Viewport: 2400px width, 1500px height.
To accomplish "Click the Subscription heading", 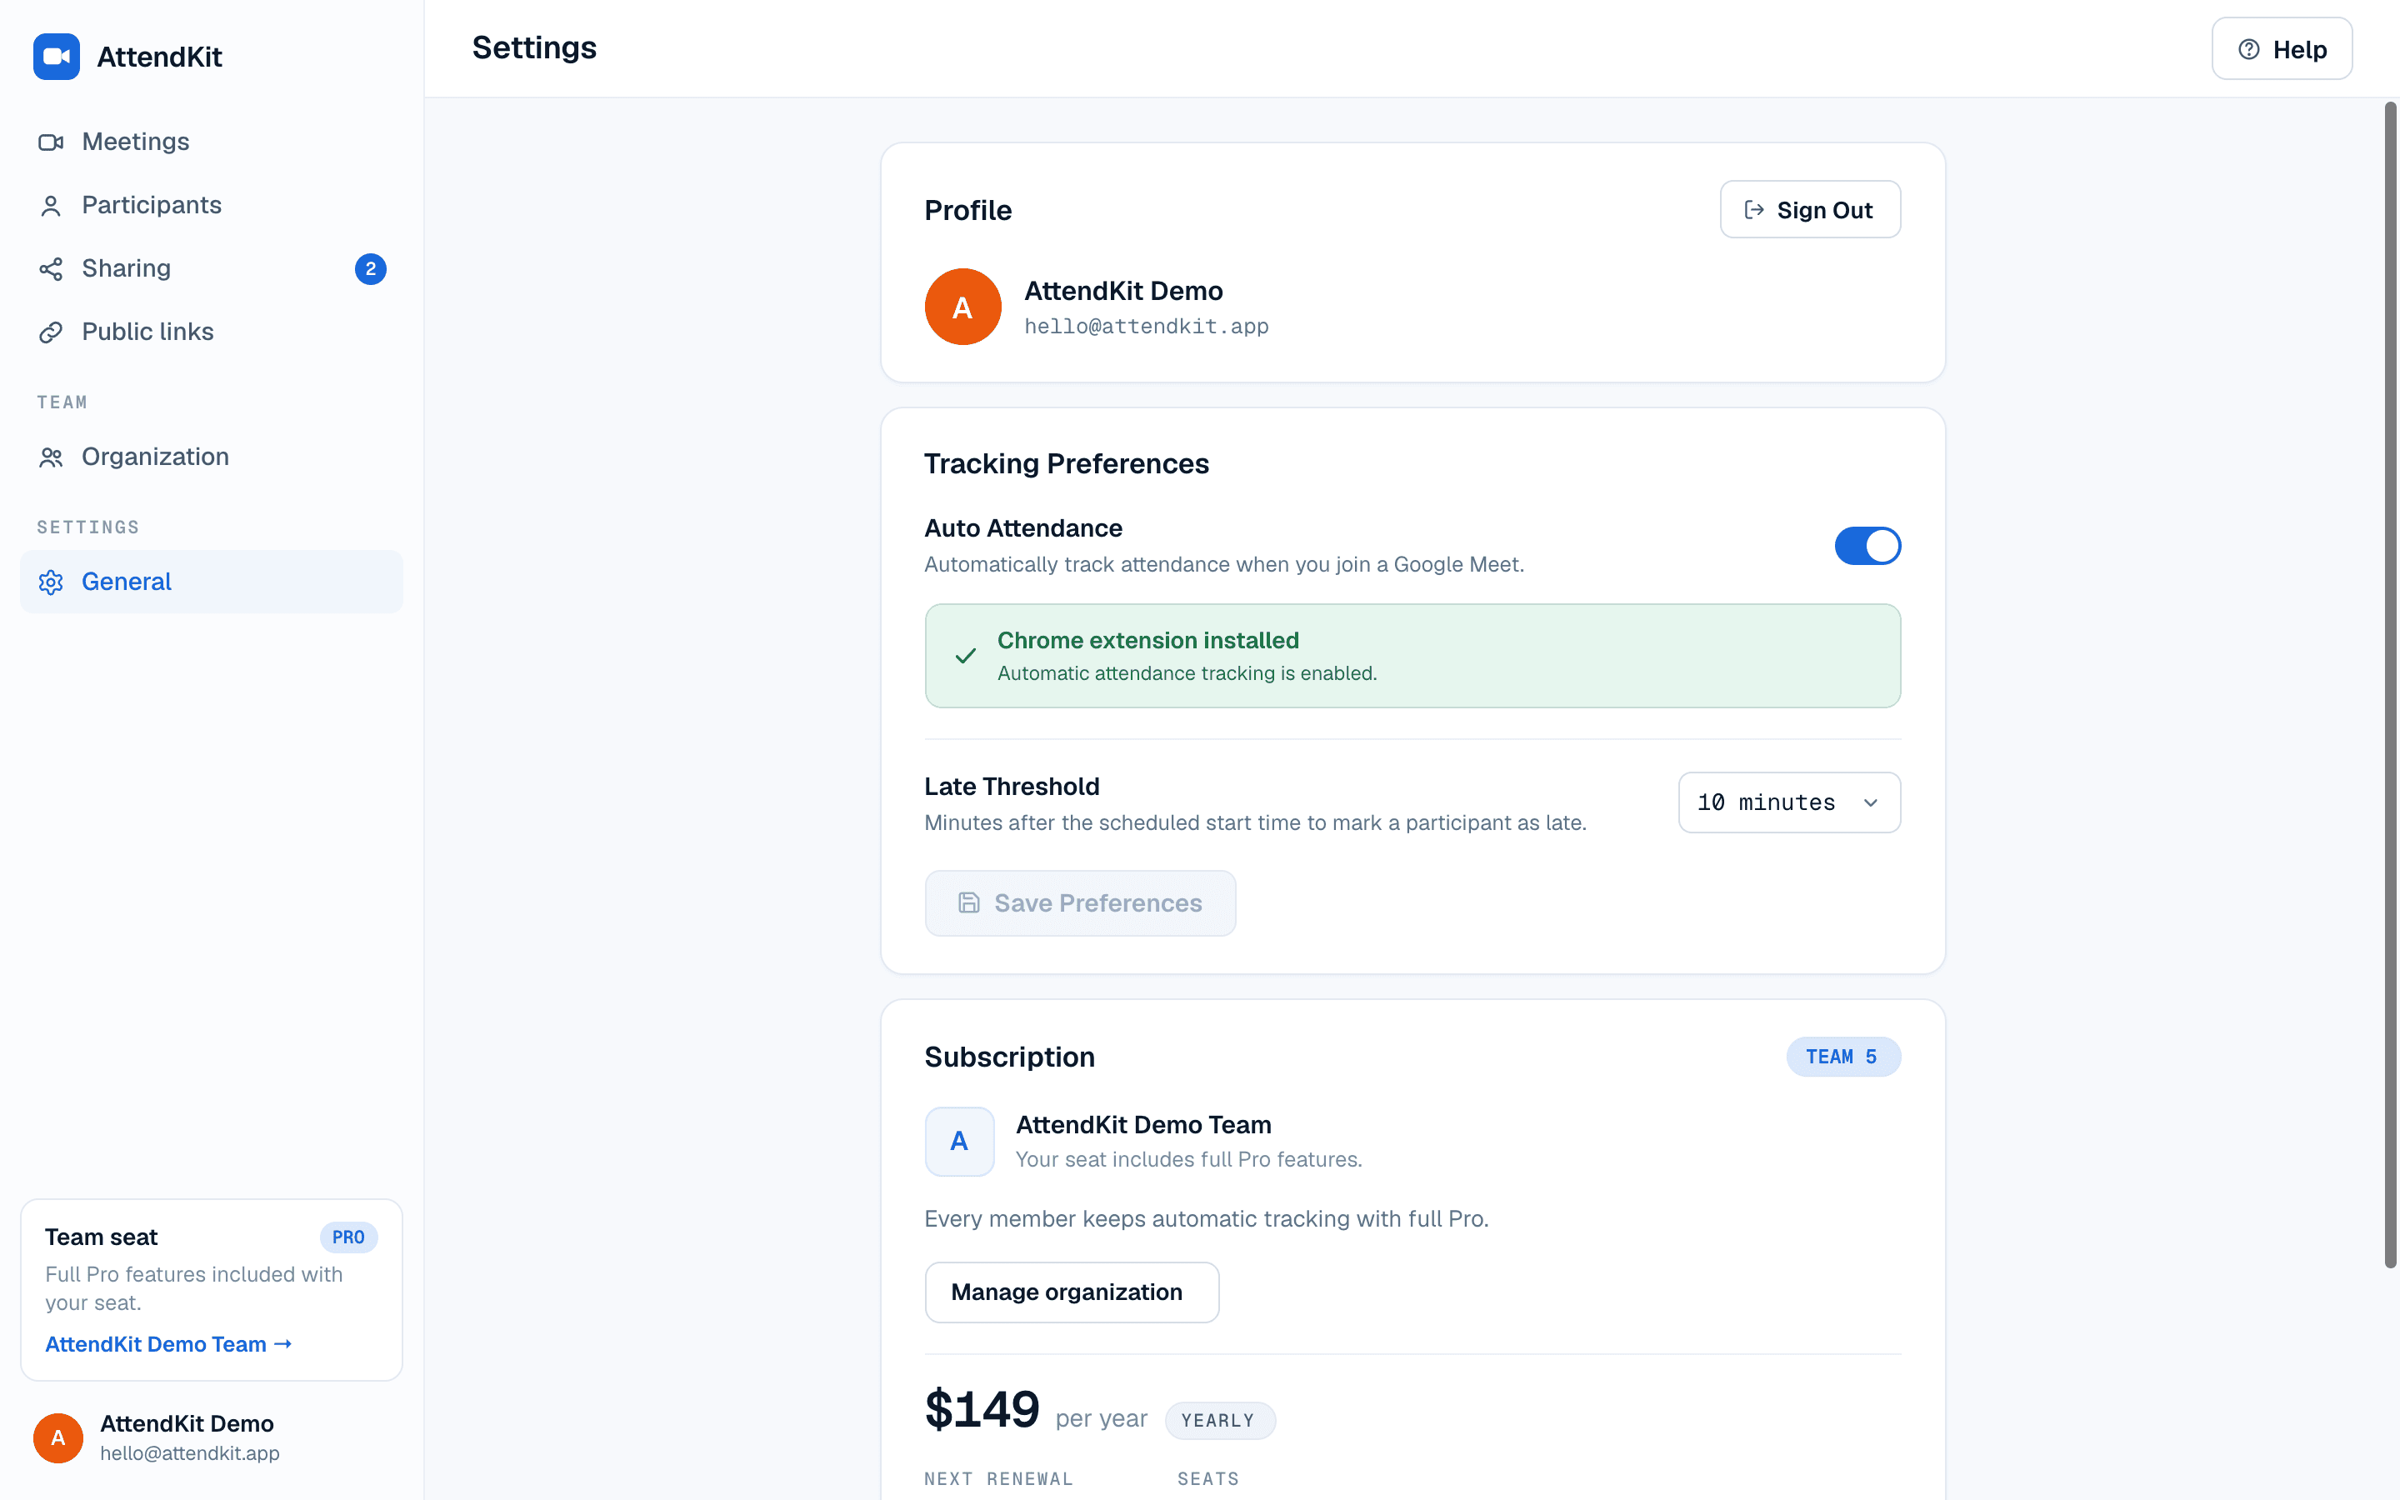I will (1010, 1057).
